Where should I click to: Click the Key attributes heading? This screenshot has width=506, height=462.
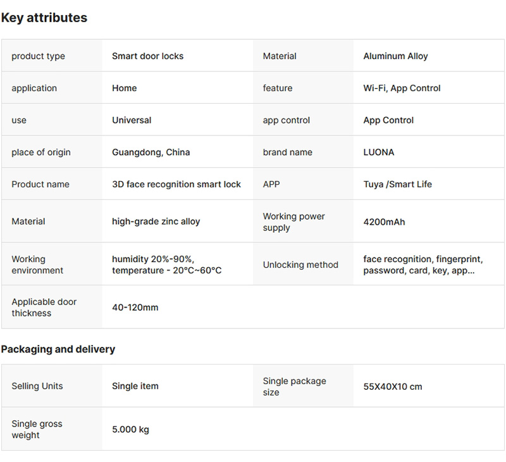pyautogui.click(x=44, y=18)
